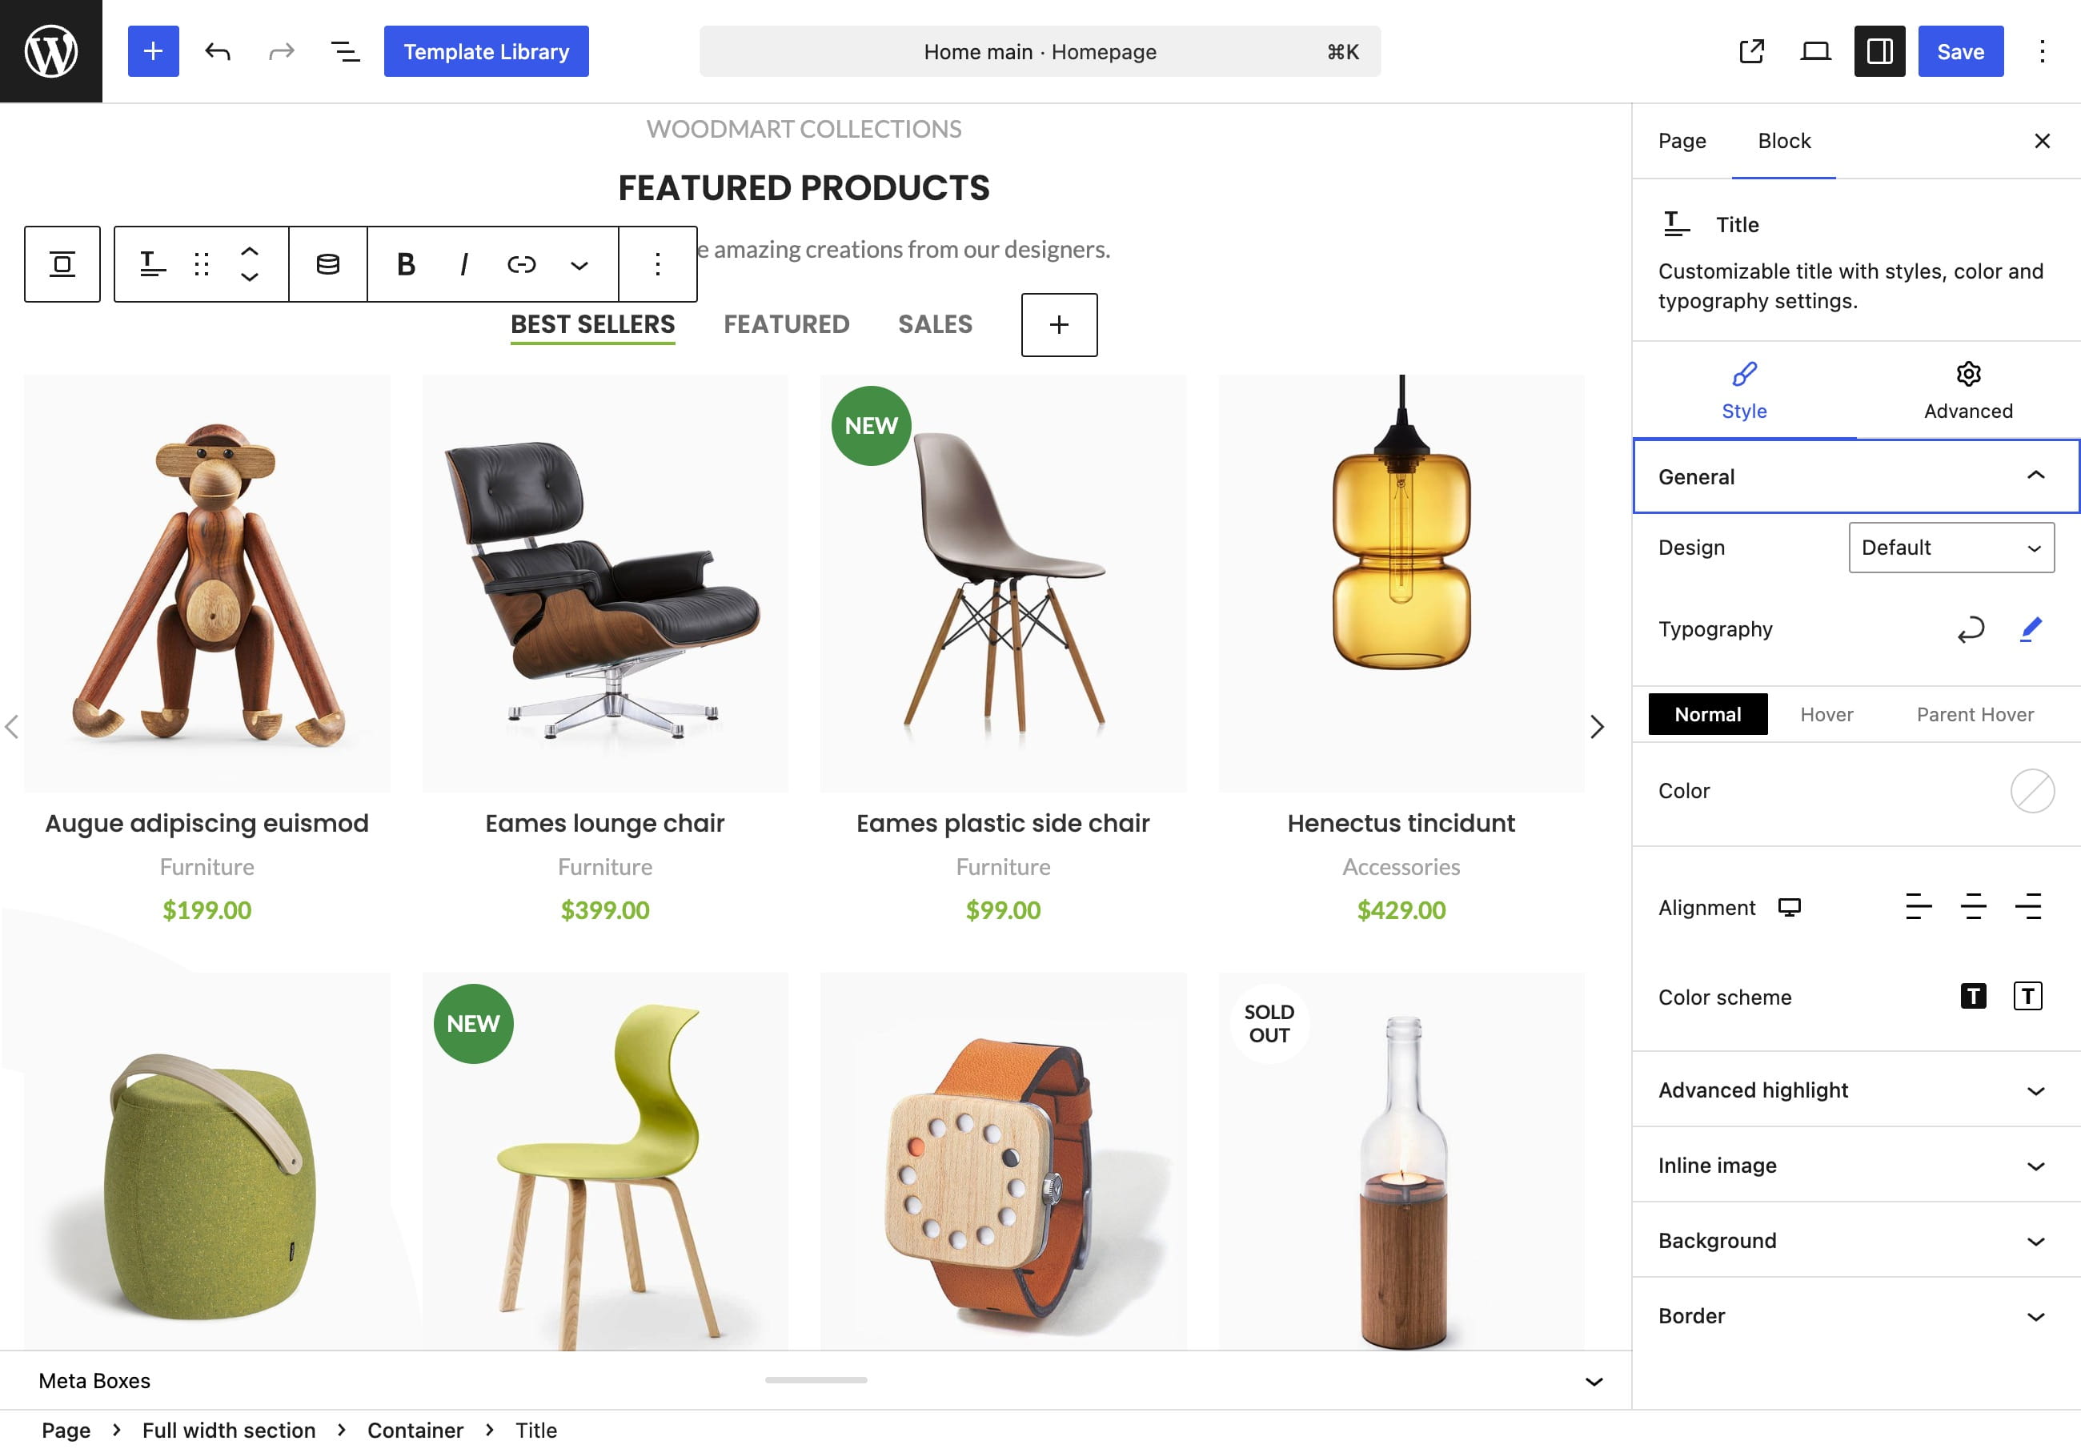Click the link icon in block toolbar
The height and width of the screenshot is (1449, 2081).
(521, 264)
